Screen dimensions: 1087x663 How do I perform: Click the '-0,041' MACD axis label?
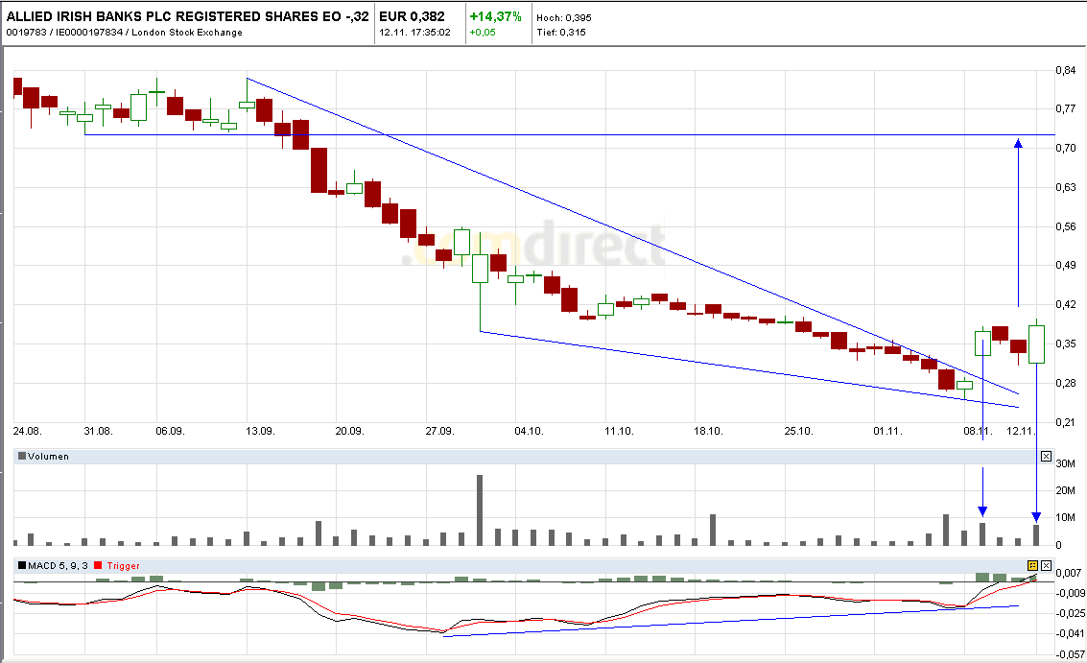click(1069, 633)
